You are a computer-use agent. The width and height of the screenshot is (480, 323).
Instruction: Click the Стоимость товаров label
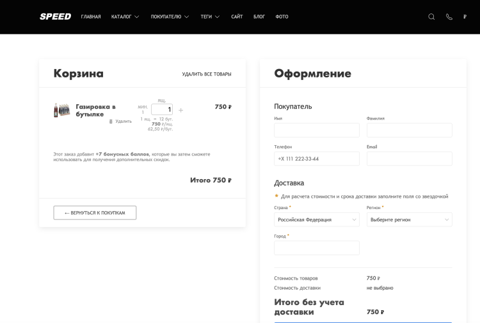(296, 278)
